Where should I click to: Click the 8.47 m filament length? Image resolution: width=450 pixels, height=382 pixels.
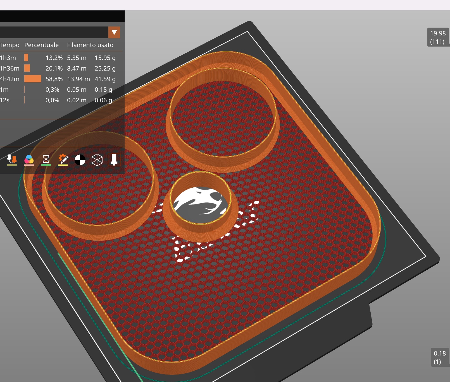77,68
